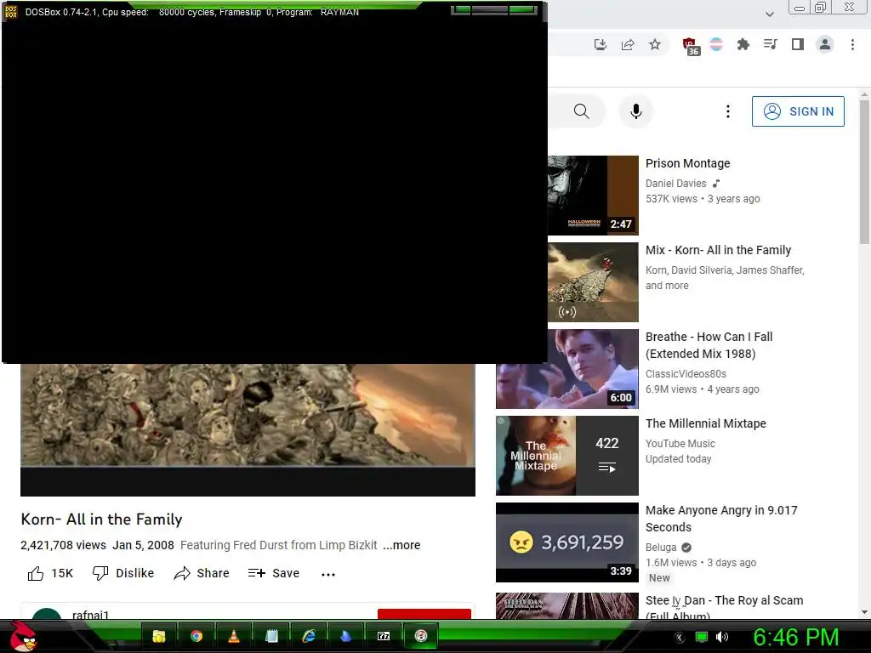Expand Chrome tab search chevron
Image resolution: width=871 pixels, height=653 pixels.
point(769,14)
